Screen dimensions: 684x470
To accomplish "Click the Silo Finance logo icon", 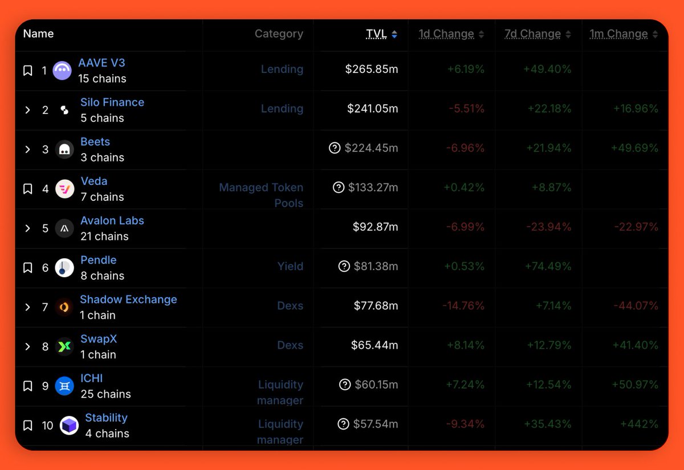I will (64, 110).
